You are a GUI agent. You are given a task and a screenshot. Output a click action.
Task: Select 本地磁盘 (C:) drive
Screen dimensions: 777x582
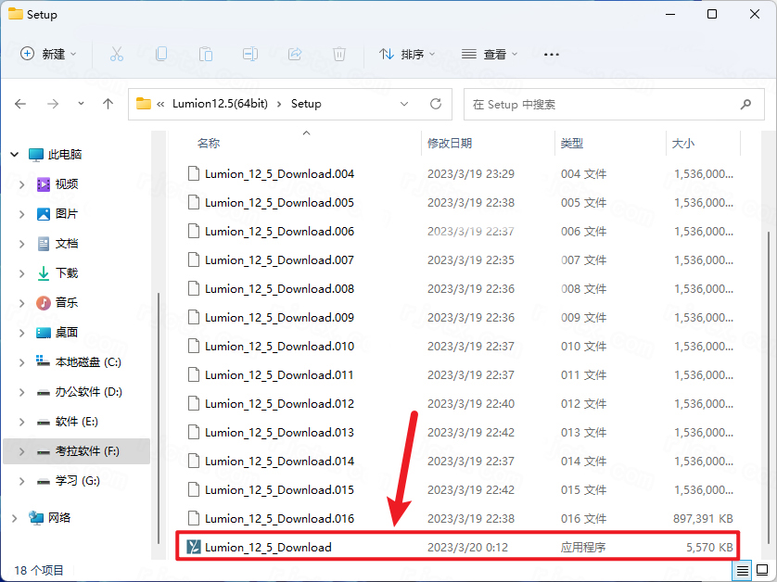(79, 362)
